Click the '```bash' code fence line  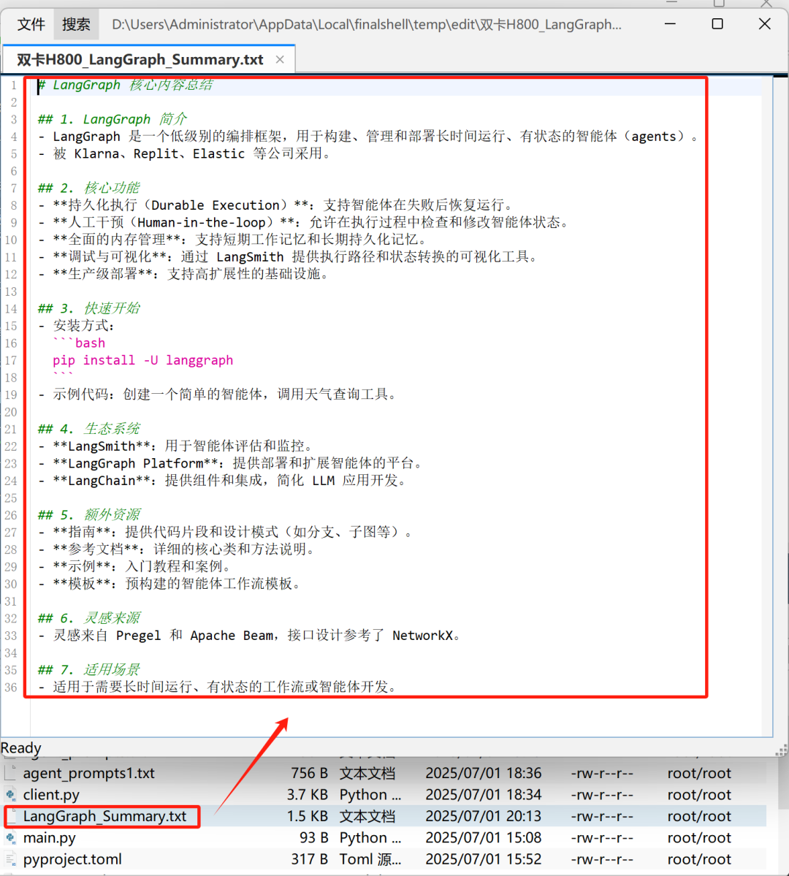tap(79, 343)
